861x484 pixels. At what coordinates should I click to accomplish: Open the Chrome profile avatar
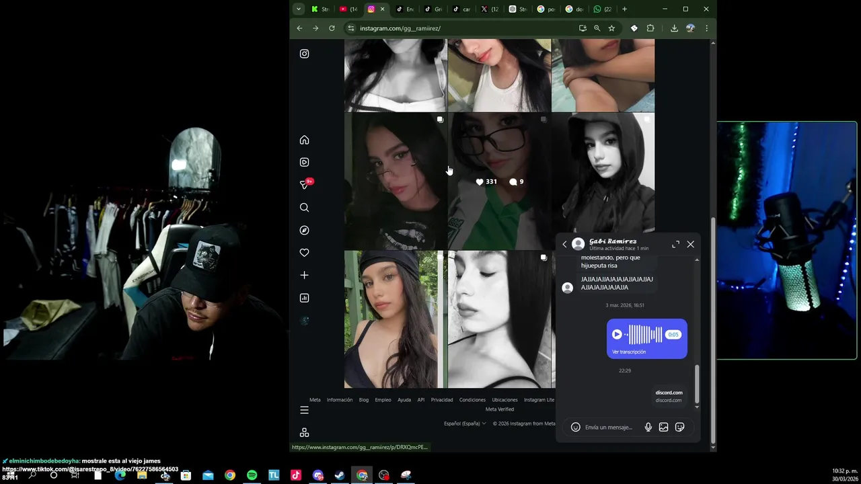[690, 28]
